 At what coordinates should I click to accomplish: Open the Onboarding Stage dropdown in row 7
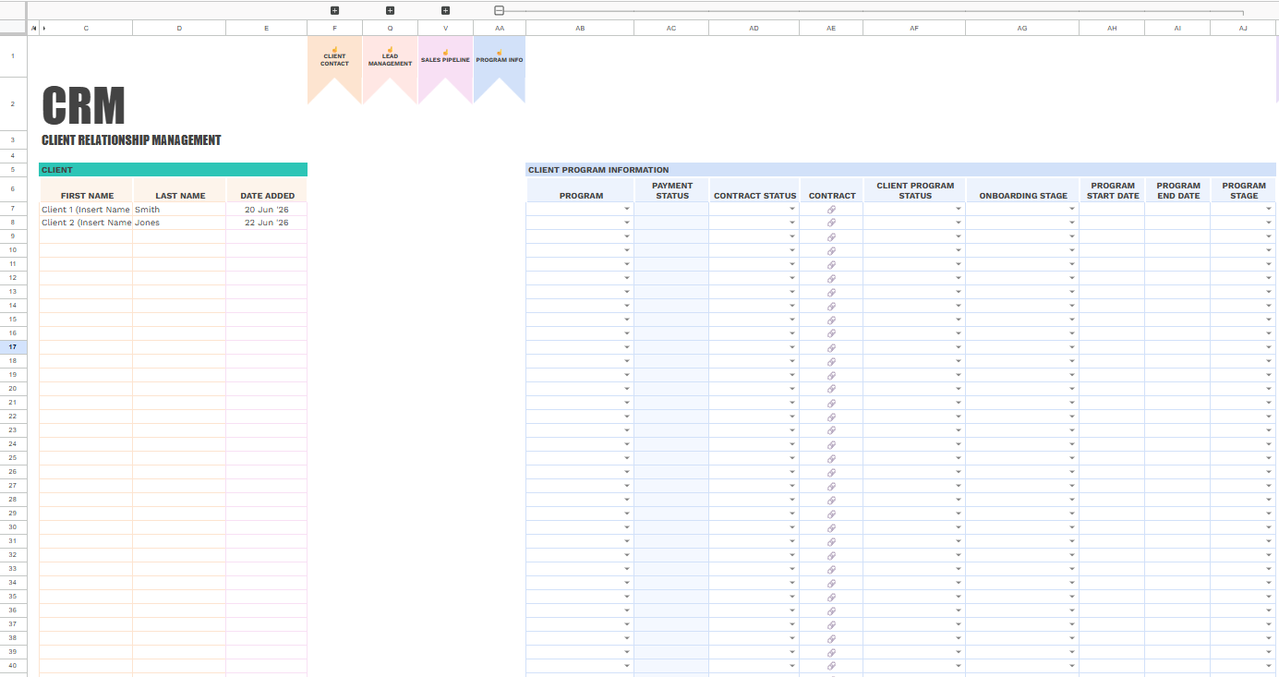(x=1072, y=210)
